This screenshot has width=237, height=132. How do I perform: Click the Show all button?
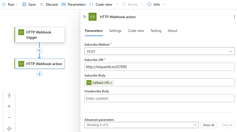[208, 125]
